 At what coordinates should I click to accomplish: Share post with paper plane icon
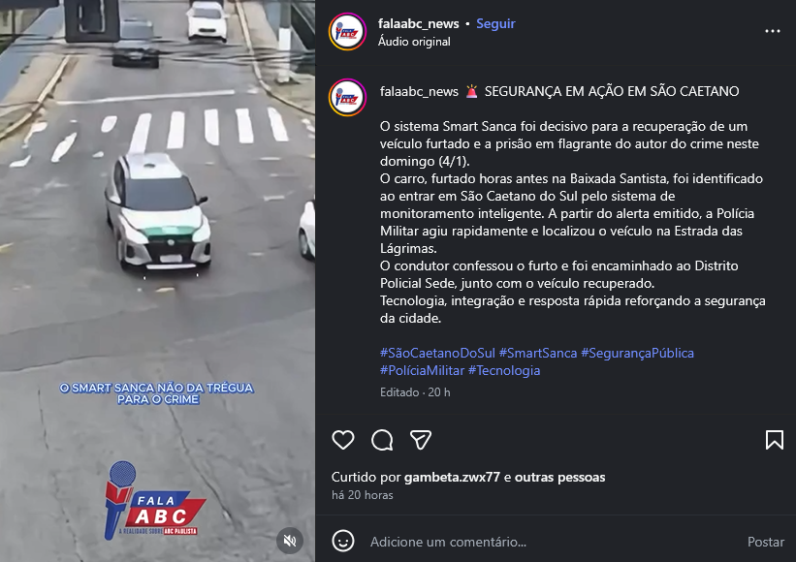tap(421, 440)
